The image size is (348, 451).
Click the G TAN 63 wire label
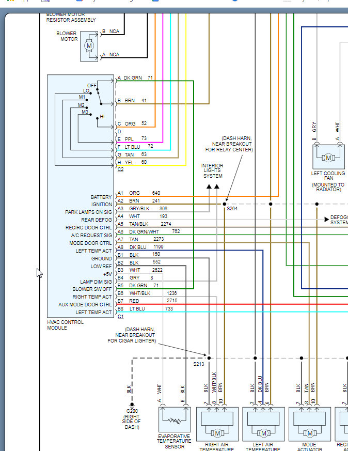pyautogui.click(x=132, y=154)
